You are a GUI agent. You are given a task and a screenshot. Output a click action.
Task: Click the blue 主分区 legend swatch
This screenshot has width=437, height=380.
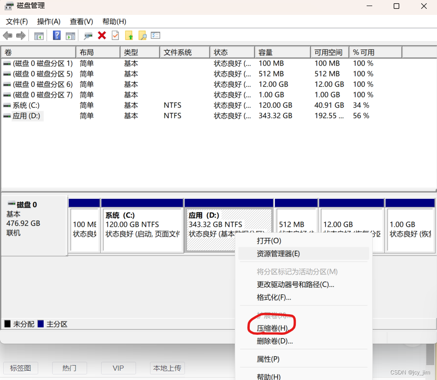[x=41, y=324]
